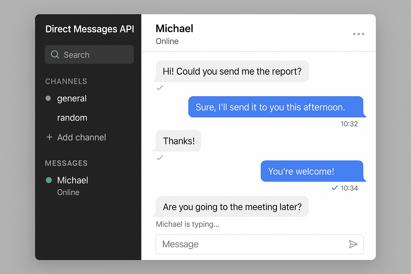Open the random channel
This screenshot has height=274, width=411.
pyautogui.click(x=72, y=118)
